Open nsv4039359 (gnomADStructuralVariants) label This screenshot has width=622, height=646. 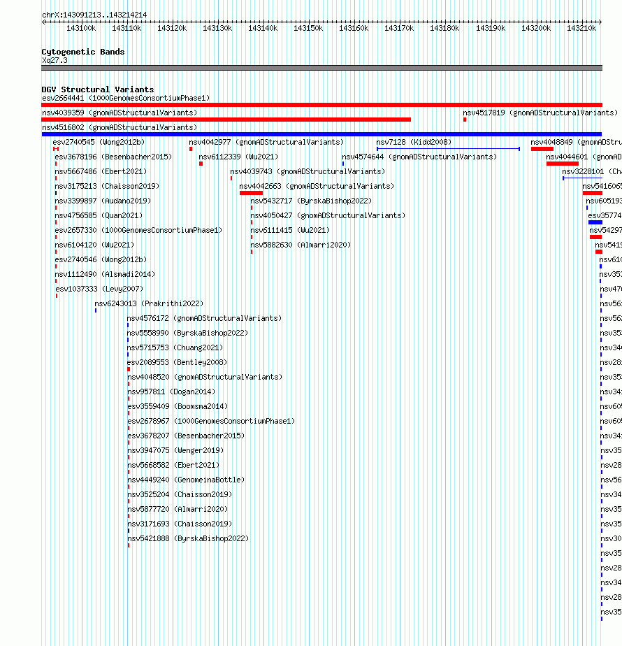120,113
